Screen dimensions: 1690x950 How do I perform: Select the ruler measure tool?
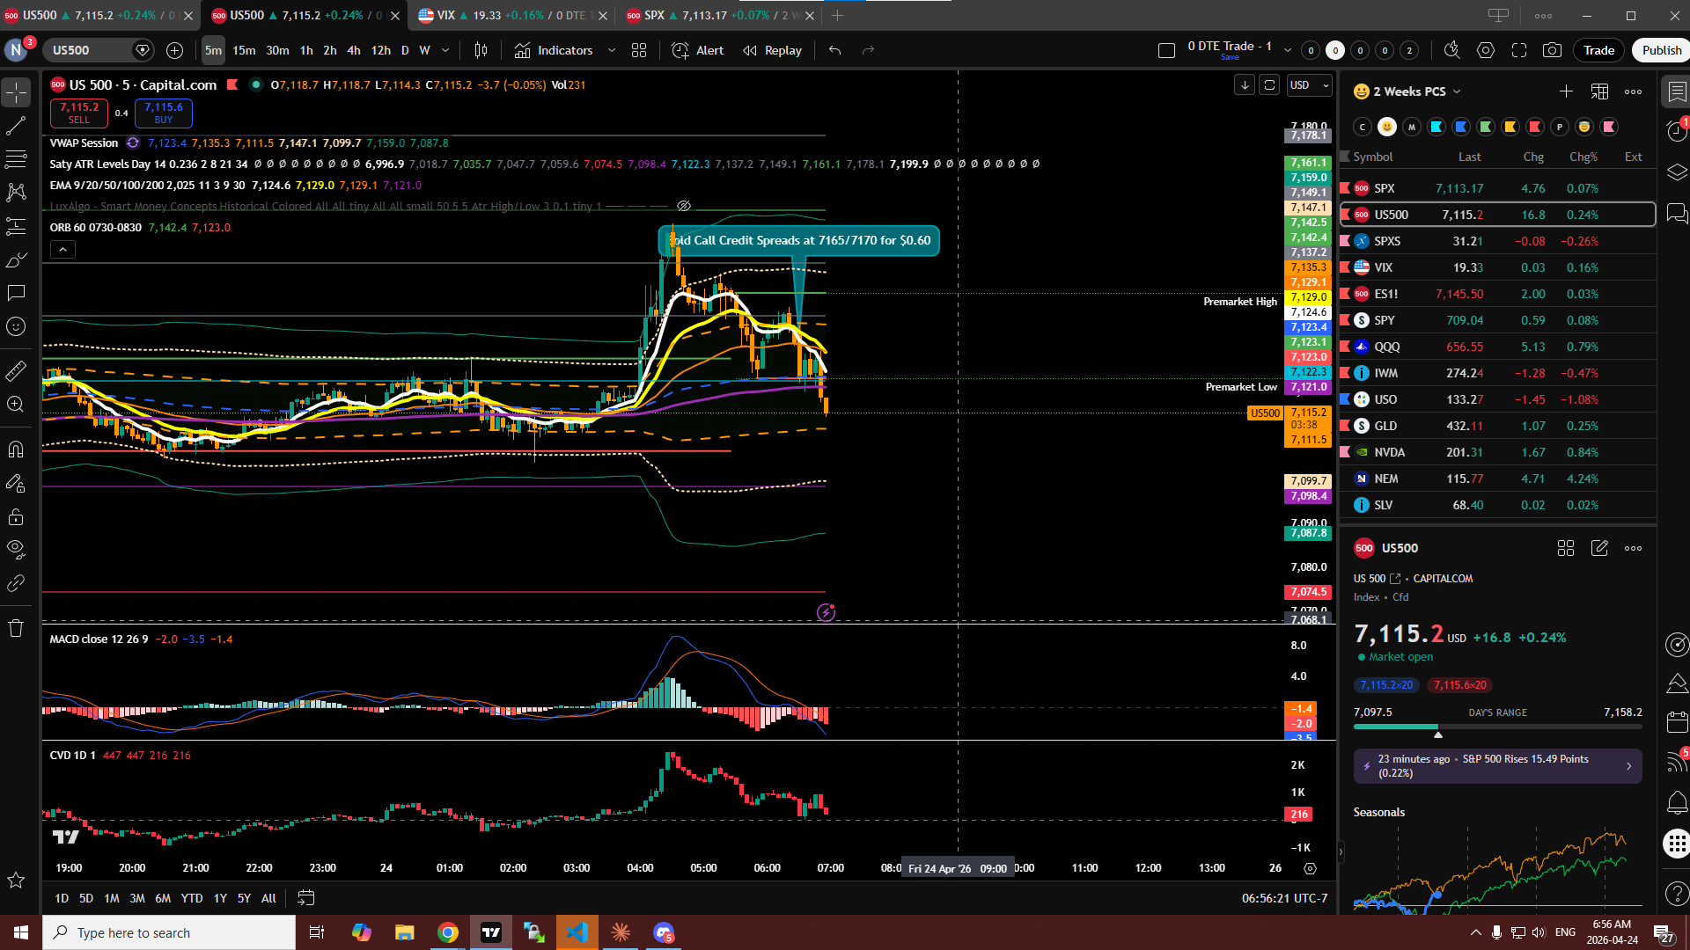pos(16,371)
